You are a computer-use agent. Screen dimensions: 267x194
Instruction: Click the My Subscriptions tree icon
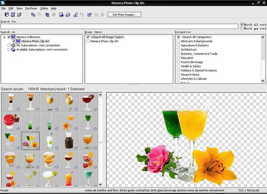point(13,45)
